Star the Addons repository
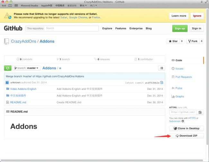This screenshot has width=209, height=162. [x=173, y=41]
